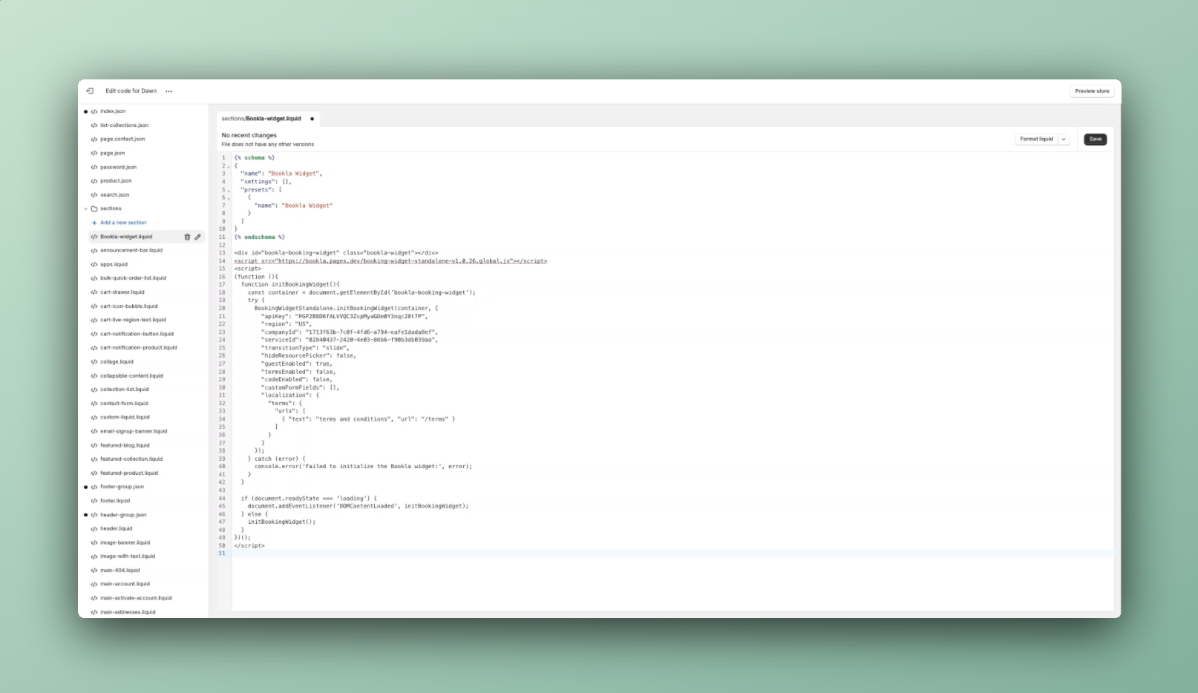Fold code at line 2 gutter arrow
The width and height of the screenshot is (1198, 693).
(x=229, y=166)
